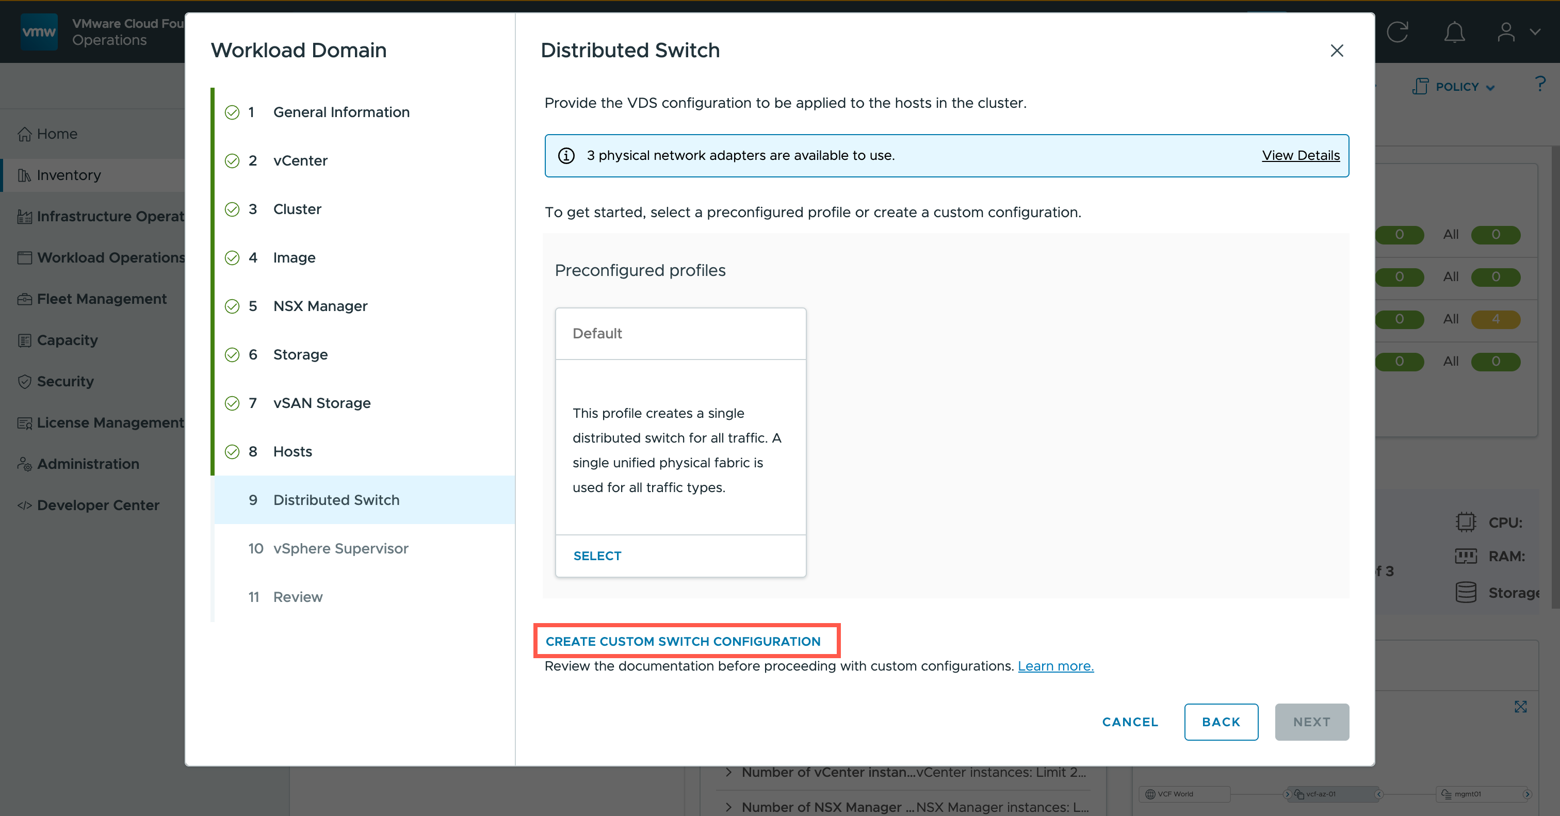Screen dimensions: 1560x816
Task: Click the expand icon on topology panel
Action: point(1520,707)
